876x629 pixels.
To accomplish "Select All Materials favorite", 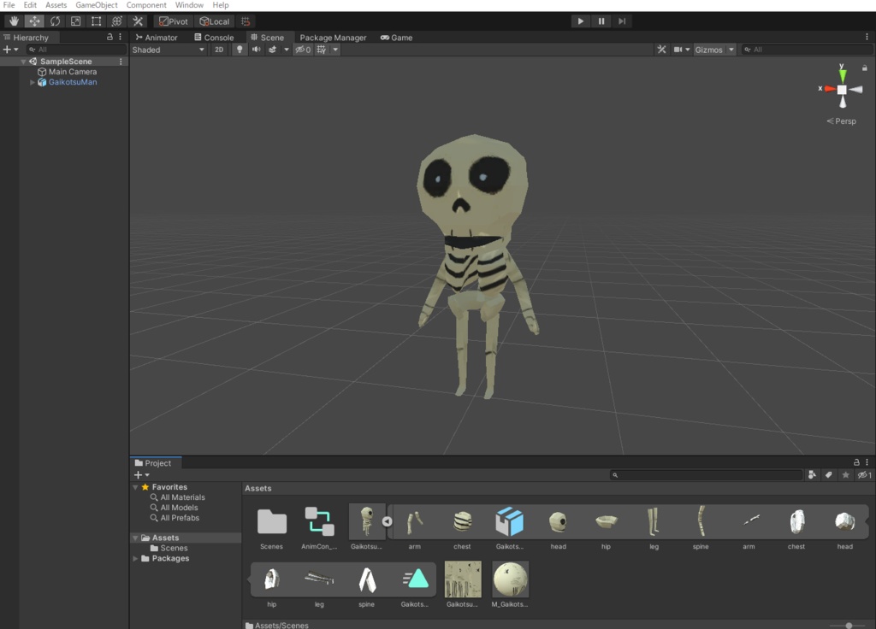I will (x=182, y=497).
